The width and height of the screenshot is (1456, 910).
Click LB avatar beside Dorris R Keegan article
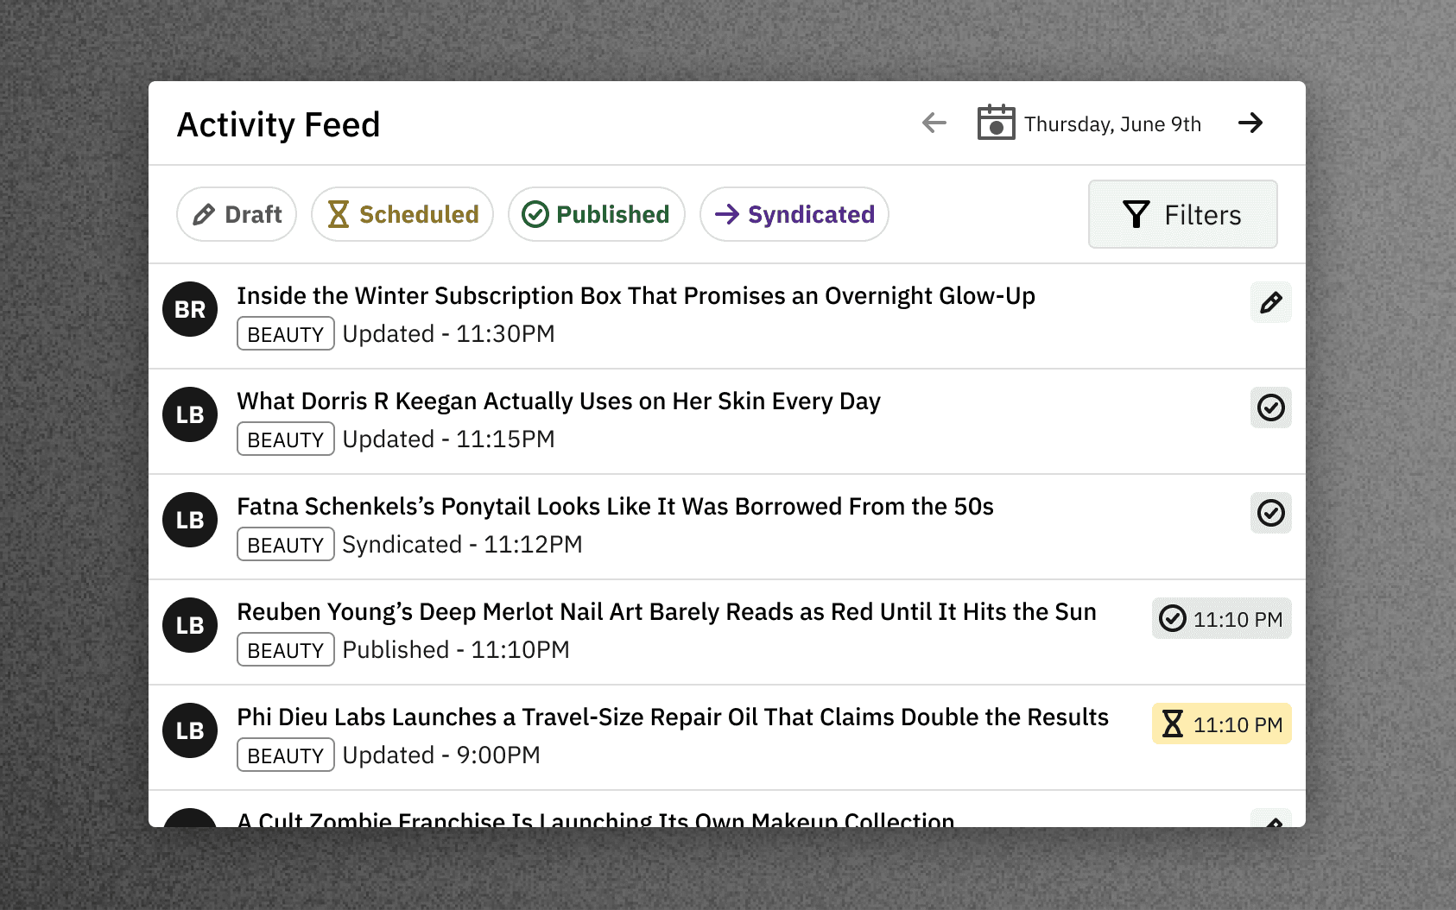[190, 414]
